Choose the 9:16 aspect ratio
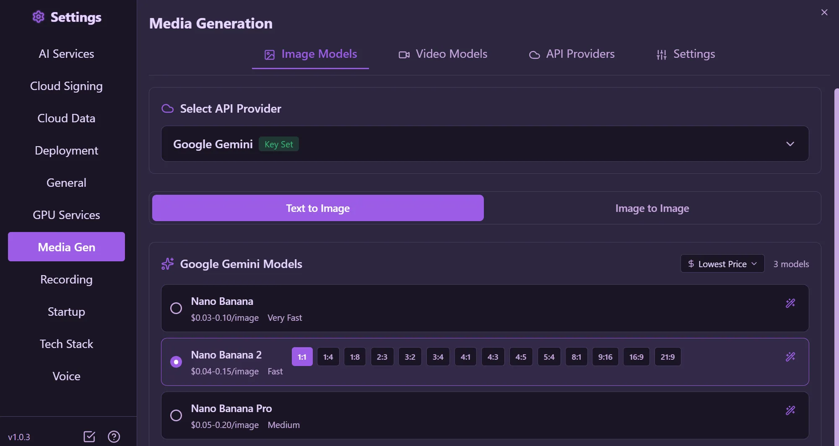The width and height of the screenshot is (839, 446). (605, 357)
